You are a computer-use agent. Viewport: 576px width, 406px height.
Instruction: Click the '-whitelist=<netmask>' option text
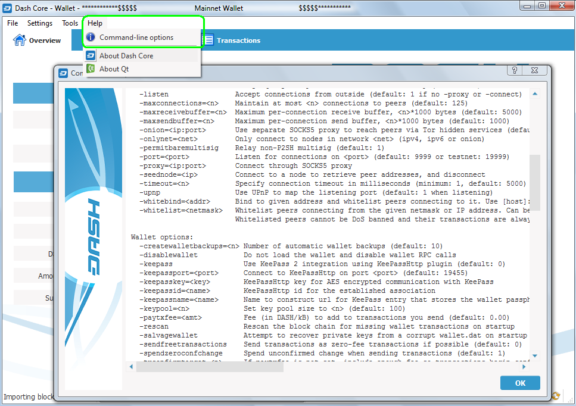pos(181,210)
